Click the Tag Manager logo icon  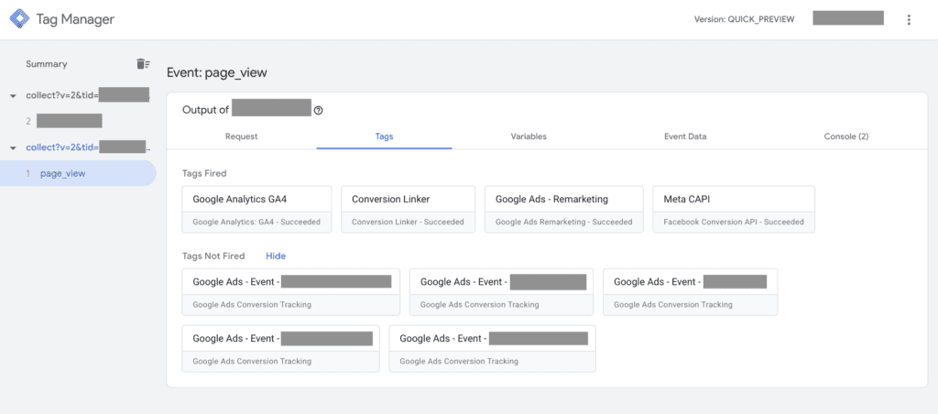pyautogui.click(x=20, y=19)
